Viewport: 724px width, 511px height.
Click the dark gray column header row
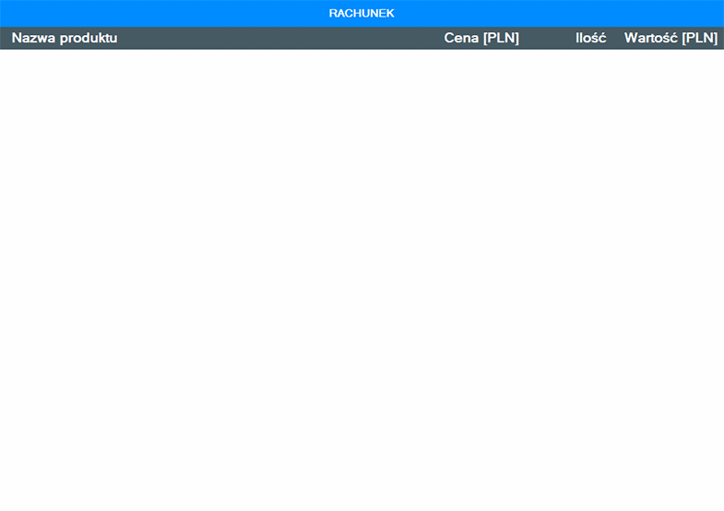[277, 38]
